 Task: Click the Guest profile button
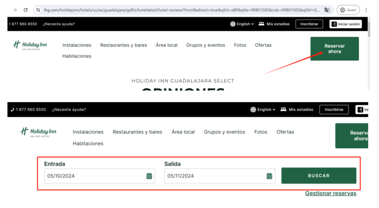348,10
